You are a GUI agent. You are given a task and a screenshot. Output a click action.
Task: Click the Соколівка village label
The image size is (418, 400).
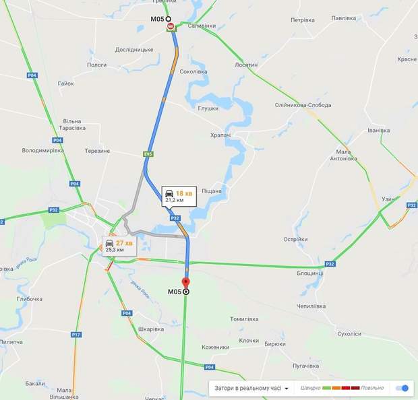coord(193,71)
